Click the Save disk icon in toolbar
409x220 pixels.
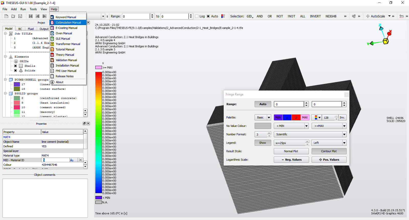coord(20,16)
